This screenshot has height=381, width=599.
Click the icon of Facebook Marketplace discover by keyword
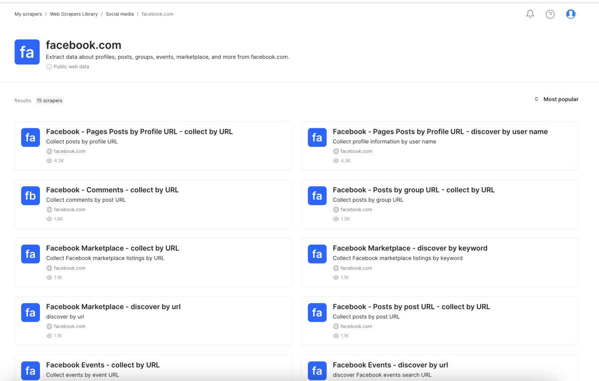coord(317,254)
